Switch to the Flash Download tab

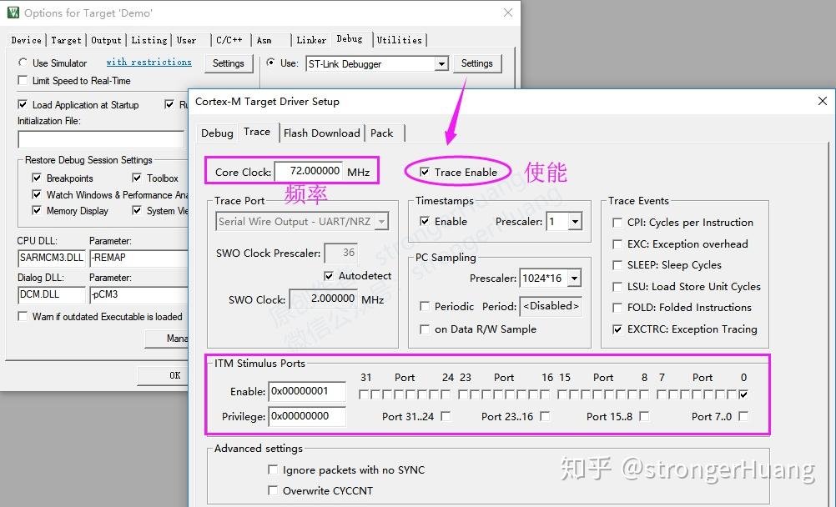[x=321, y=132]
